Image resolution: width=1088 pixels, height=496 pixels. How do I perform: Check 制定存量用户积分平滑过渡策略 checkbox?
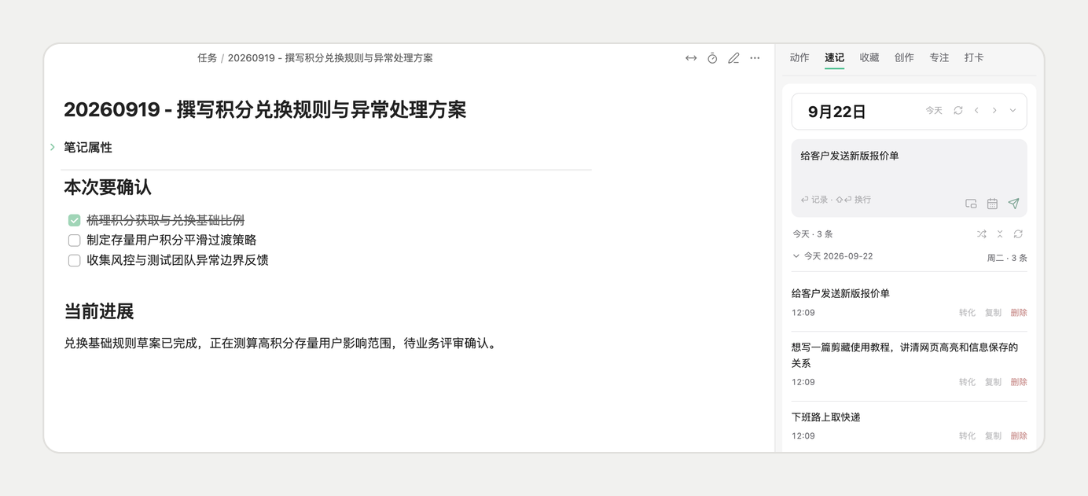click(x=75, y=241)
